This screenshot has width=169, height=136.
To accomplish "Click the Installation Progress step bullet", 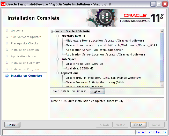I will pos(7,69).
